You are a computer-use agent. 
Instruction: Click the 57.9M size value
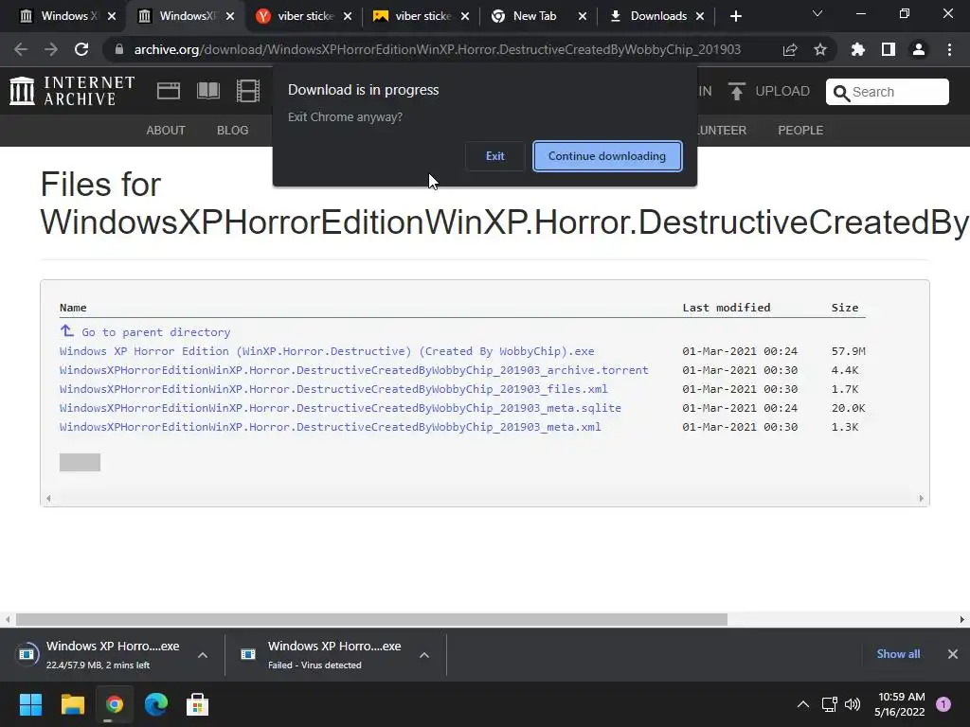848,351
